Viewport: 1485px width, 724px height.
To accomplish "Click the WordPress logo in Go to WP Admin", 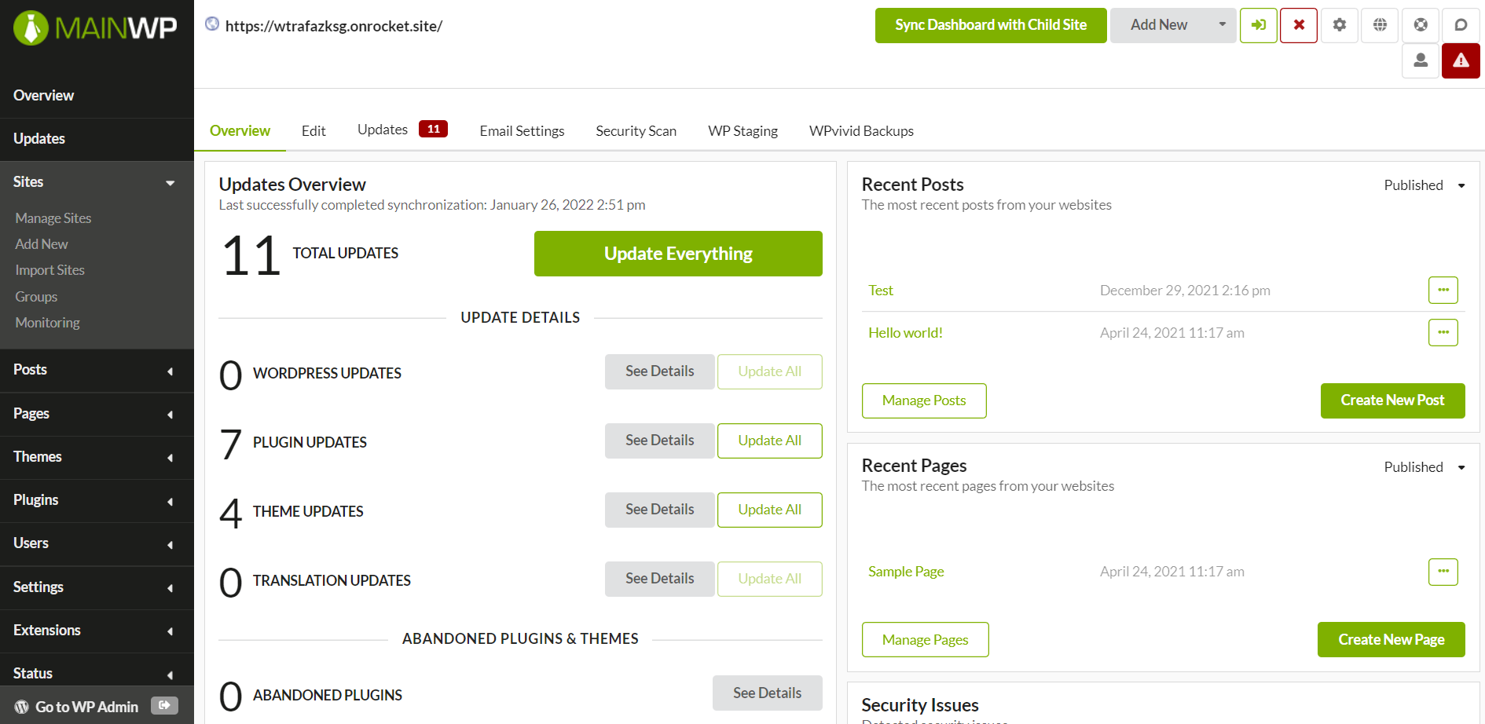I will (x=22, y=707).
